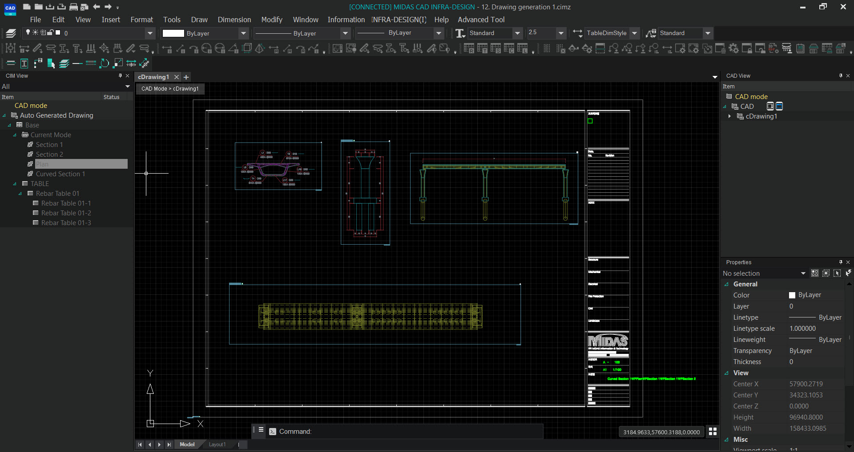Open the Advanced Tool menu
Viewport: 854px width, 452px height.
pyautogui.click(x=481, y=20)
